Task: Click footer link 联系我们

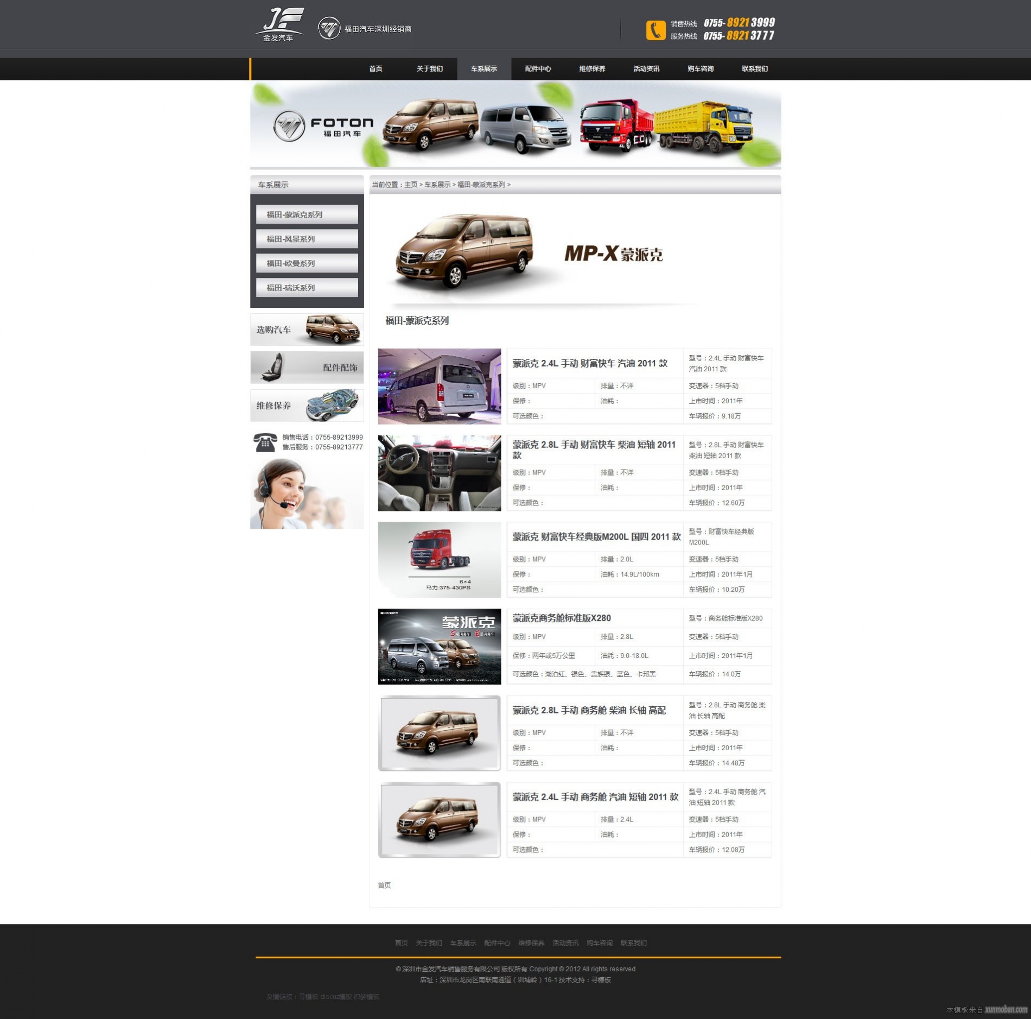Action: click(x=634, y=943)
